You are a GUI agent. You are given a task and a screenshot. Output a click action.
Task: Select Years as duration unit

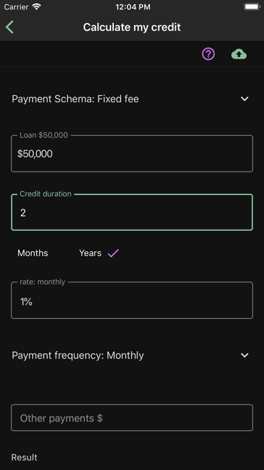coord(90,253)
